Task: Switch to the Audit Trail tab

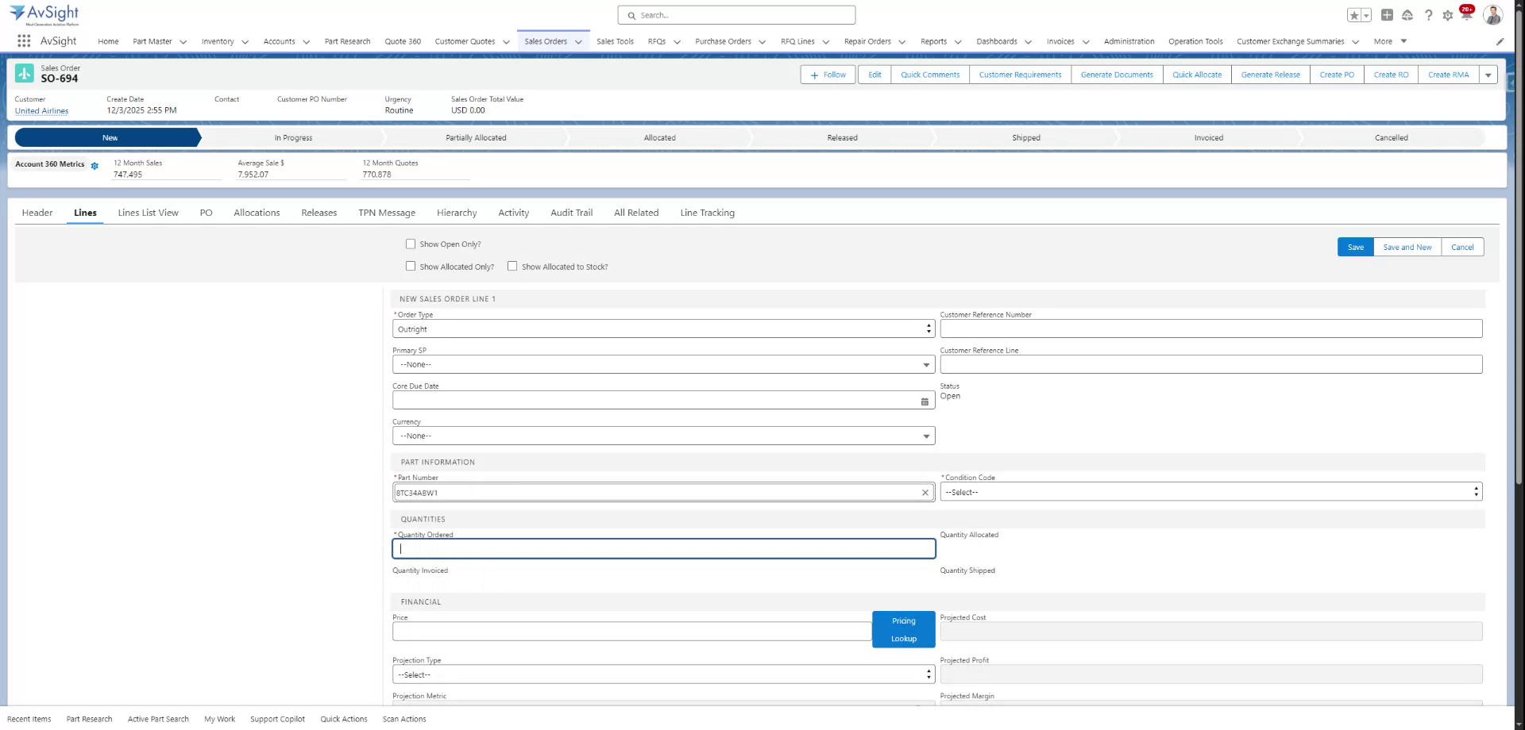Action: pyautogui.click(x=571, y=213)
